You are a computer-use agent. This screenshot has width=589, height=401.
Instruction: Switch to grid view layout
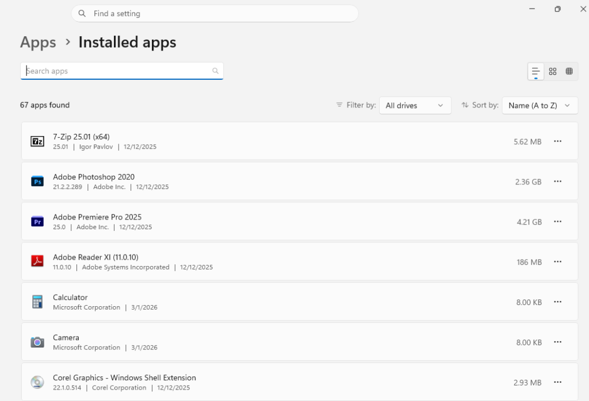(x=553, y=71)
